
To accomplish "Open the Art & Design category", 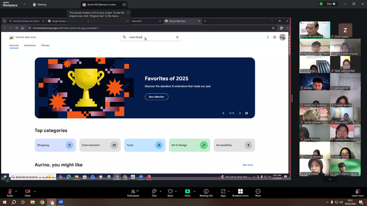I will [x=189, y=145].
